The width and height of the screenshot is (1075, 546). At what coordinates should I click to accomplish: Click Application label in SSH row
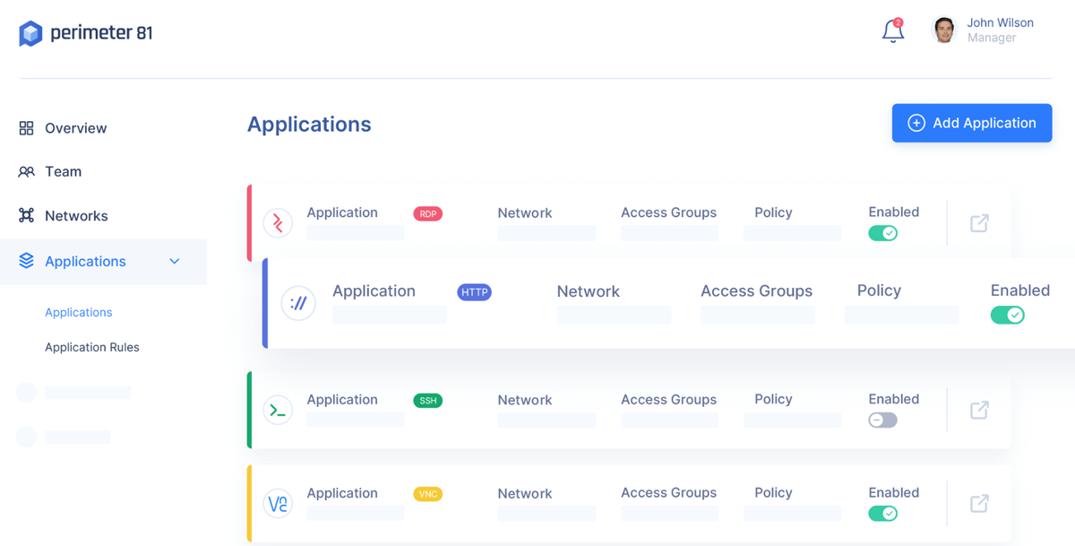coord(342,400)
